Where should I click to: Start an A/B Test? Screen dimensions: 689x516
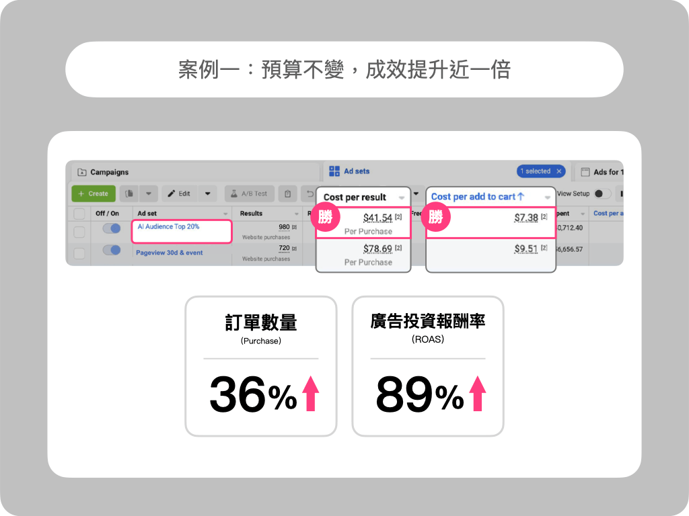(249, 193)
